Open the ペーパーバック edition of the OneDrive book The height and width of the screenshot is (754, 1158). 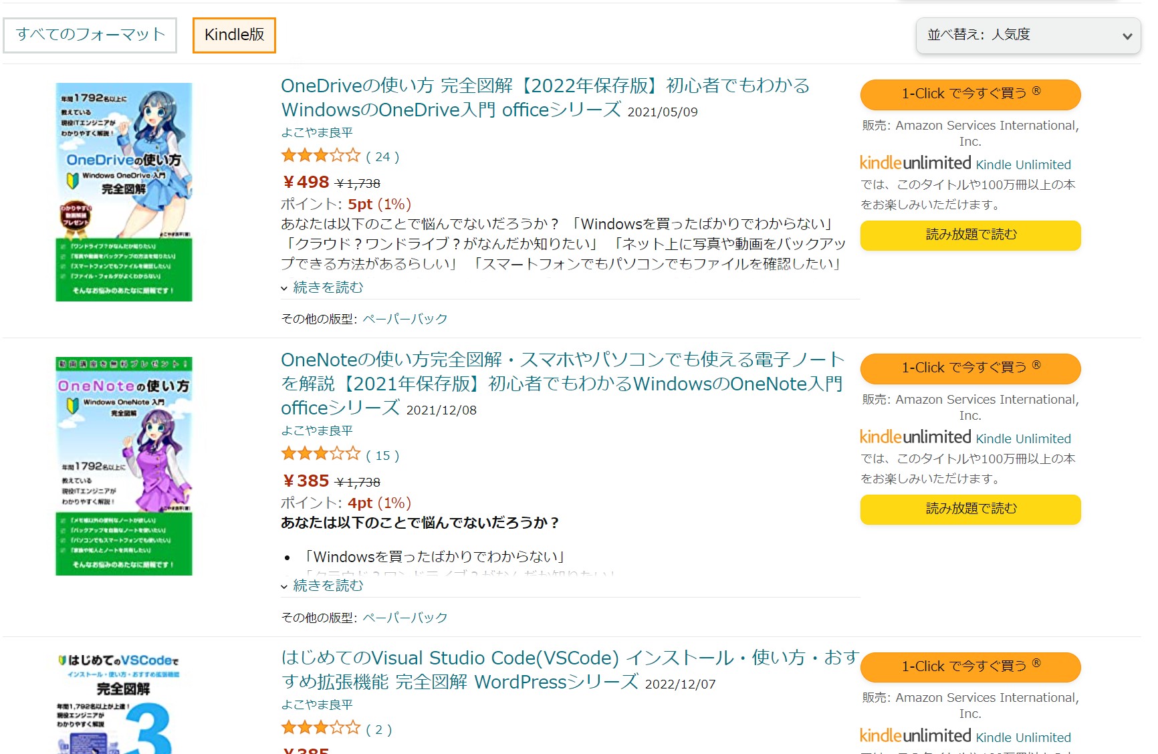click(404, 319)
